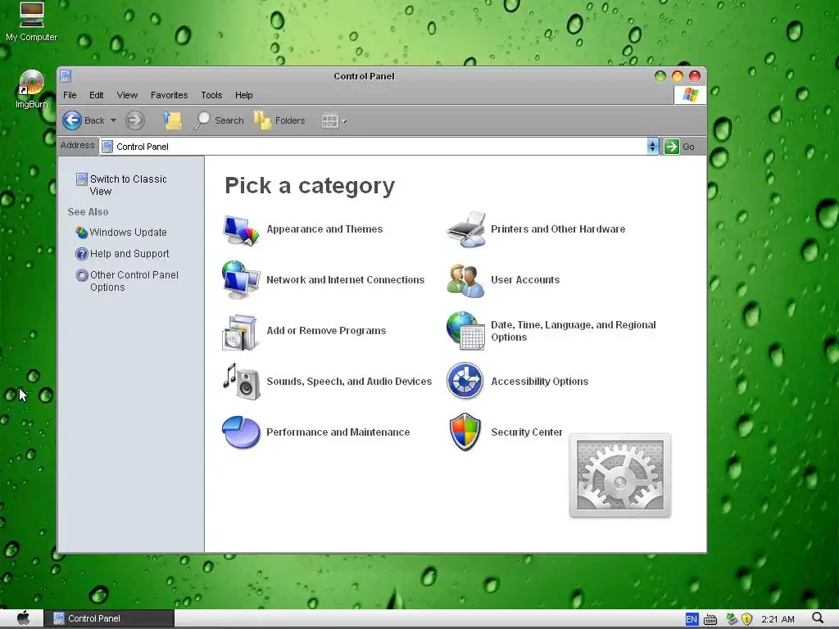Click the User Accounts text link

coord(525,280)
